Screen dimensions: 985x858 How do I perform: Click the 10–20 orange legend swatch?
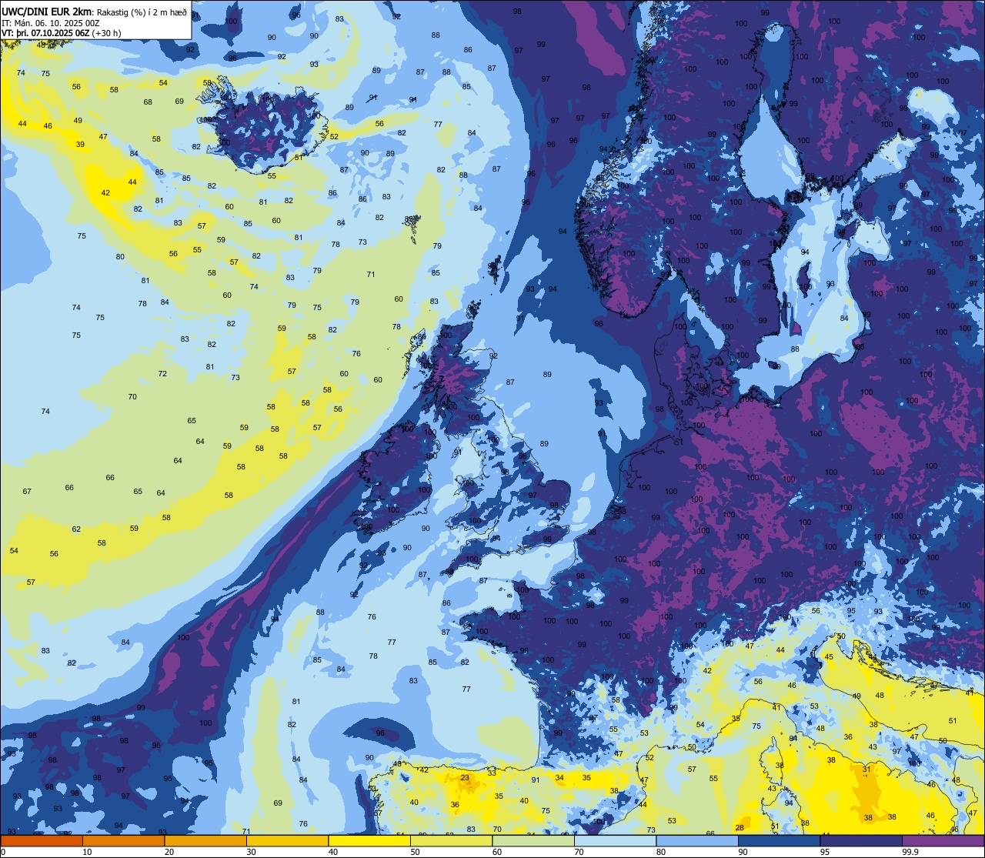click(x=123, y=841)
